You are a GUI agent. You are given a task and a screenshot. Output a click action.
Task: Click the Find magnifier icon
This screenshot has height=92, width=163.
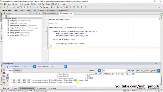pyautogui.click(x=28, y=7)
